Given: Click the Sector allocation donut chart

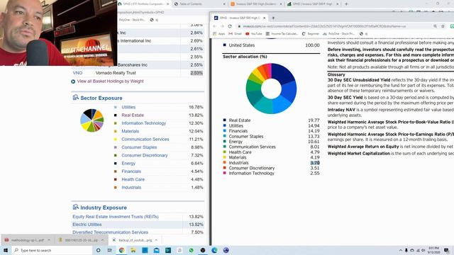Looking at the screenshot, I should point(271,89).
